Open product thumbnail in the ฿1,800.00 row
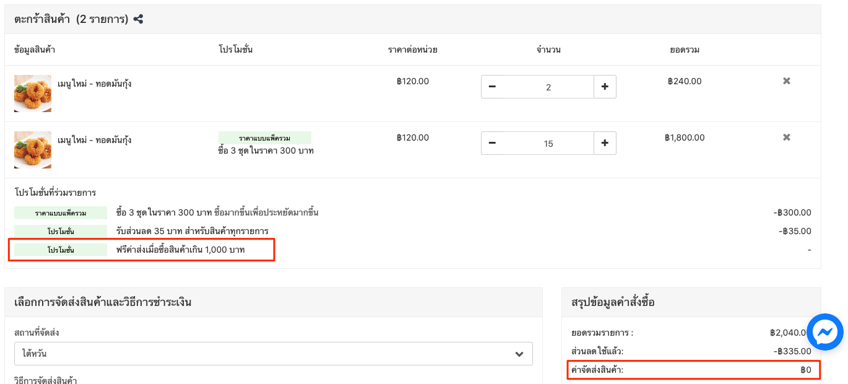The height and width of the screenshot is (384, 848). coord(33,150)
